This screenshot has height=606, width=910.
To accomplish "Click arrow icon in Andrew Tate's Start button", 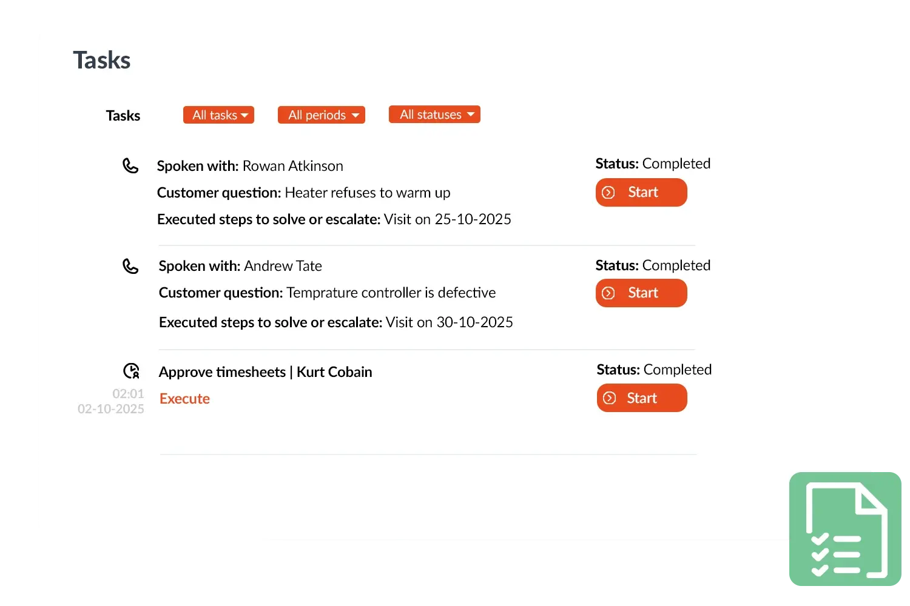I will [608, 293].
